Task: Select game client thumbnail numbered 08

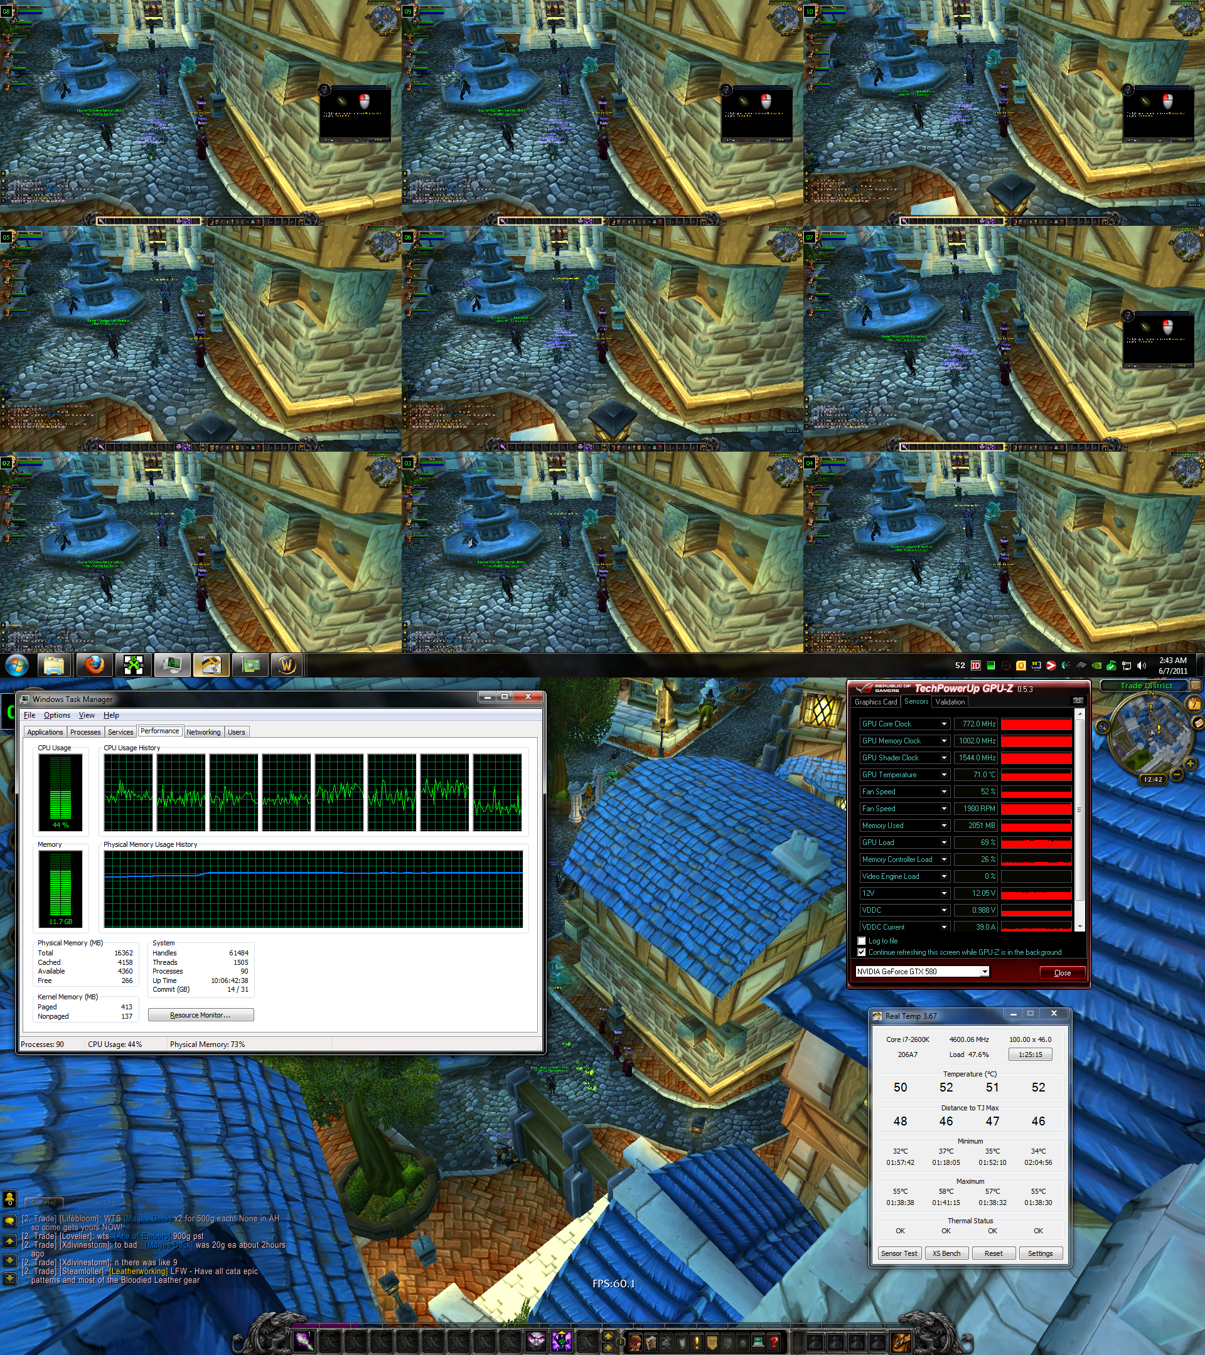Action: pyautogui.click(x=200, y=113)
